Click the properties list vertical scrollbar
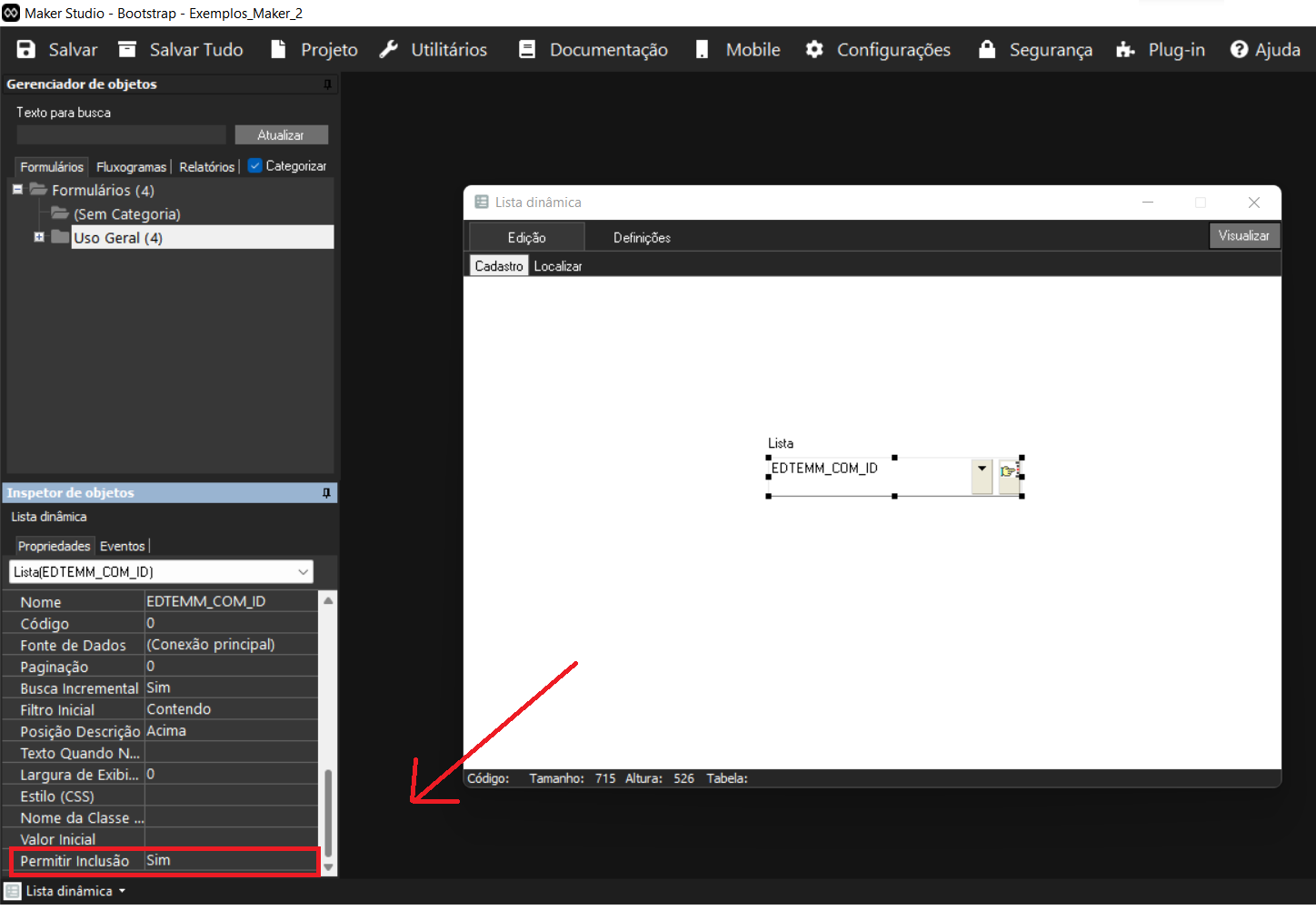Image resolution: width=1316 pixels, height=910 pixels. tap(328, 808)
